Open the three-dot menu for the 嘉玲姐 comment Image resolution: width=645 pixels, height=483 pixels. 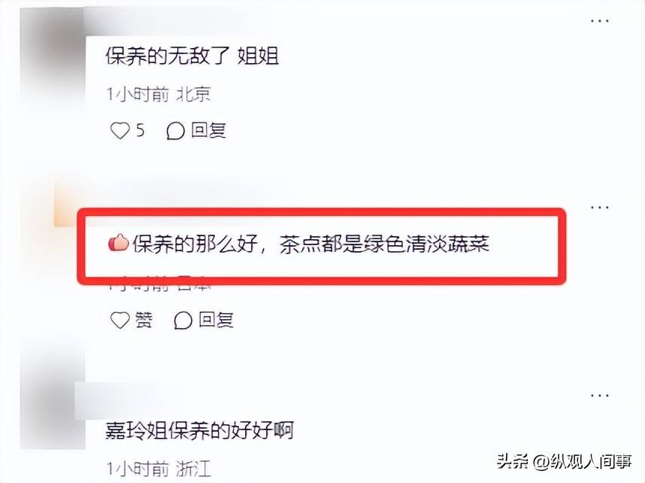tap(599, 395)
